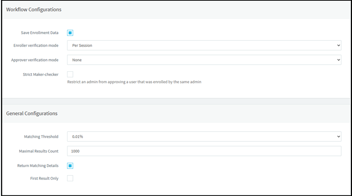Enable the Strict Maker-checker checkbox
The height and width of the screenshot is (196, 352).
[70, 74]
